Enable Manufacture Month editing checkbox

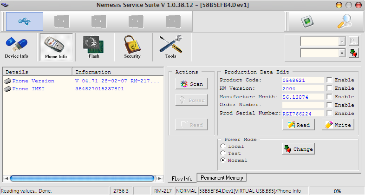coord(329,96)
